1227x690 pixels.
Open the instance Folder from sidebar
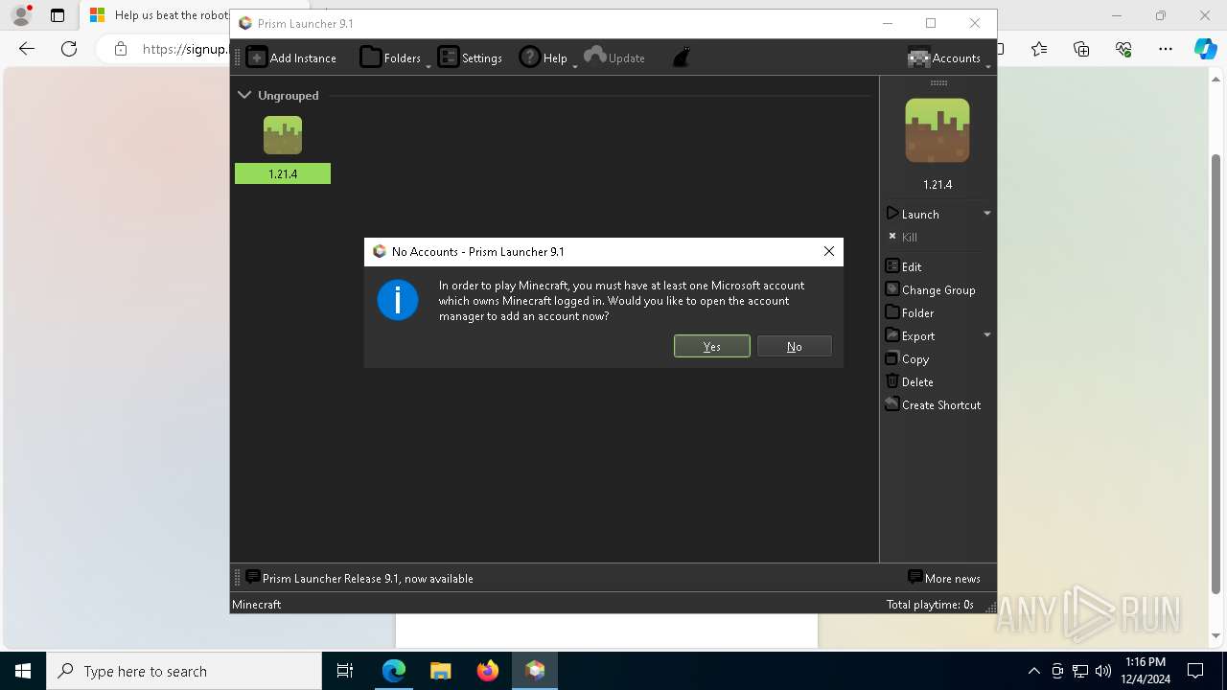(x=909, y=312)
